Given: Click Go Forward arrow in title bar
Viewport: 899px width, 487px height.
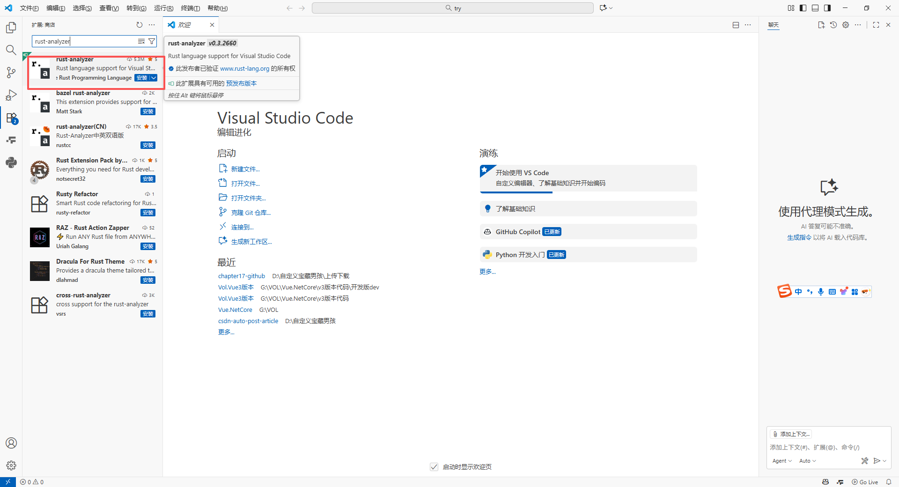Looking at the screenshot, I should point(302,8).
